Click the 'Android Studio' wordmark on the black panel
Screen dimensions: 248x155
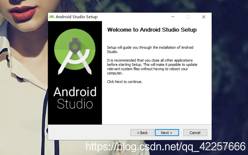[x=75, y=98]
